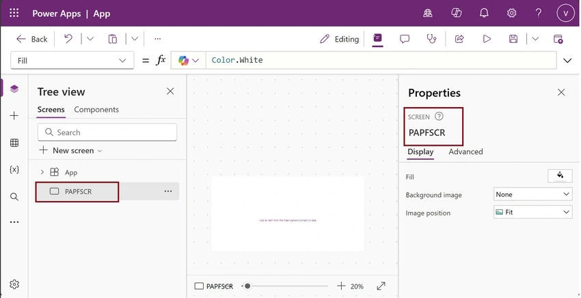Open PAPFSCR more options ellipsis
Viewport: 581px width, 298px height.
(168, 191)
